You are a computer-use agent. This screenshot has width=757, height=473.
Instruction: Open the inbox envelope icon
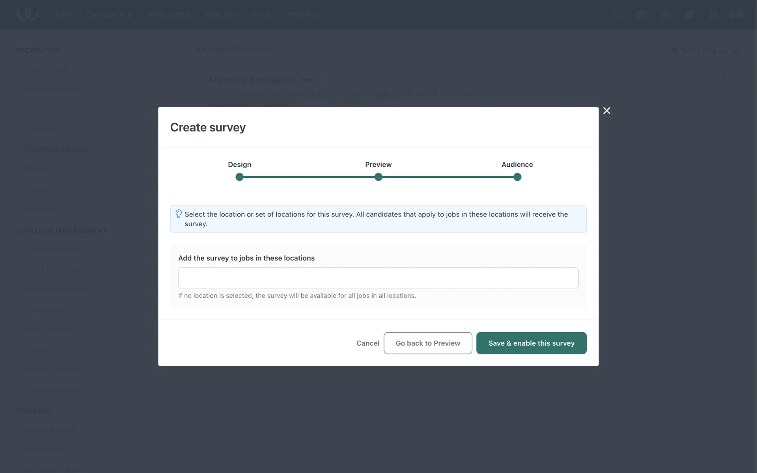click(690, 15)
